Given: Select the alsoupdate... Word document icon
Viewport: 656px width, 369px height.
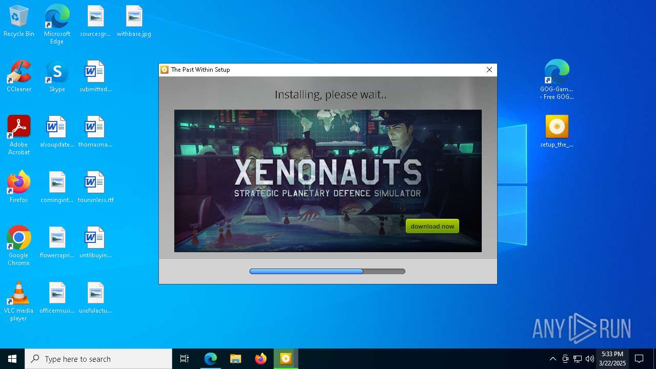Looking at the screenshot, I should pos(57,132).
